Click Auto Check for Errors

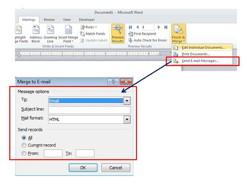148,41
